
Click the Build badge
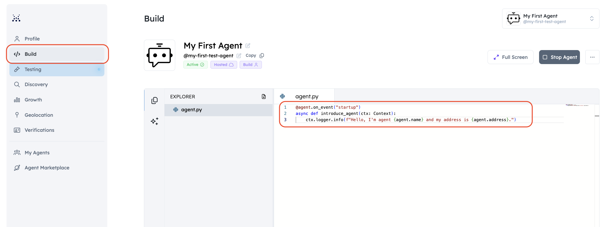pos(251,65)
